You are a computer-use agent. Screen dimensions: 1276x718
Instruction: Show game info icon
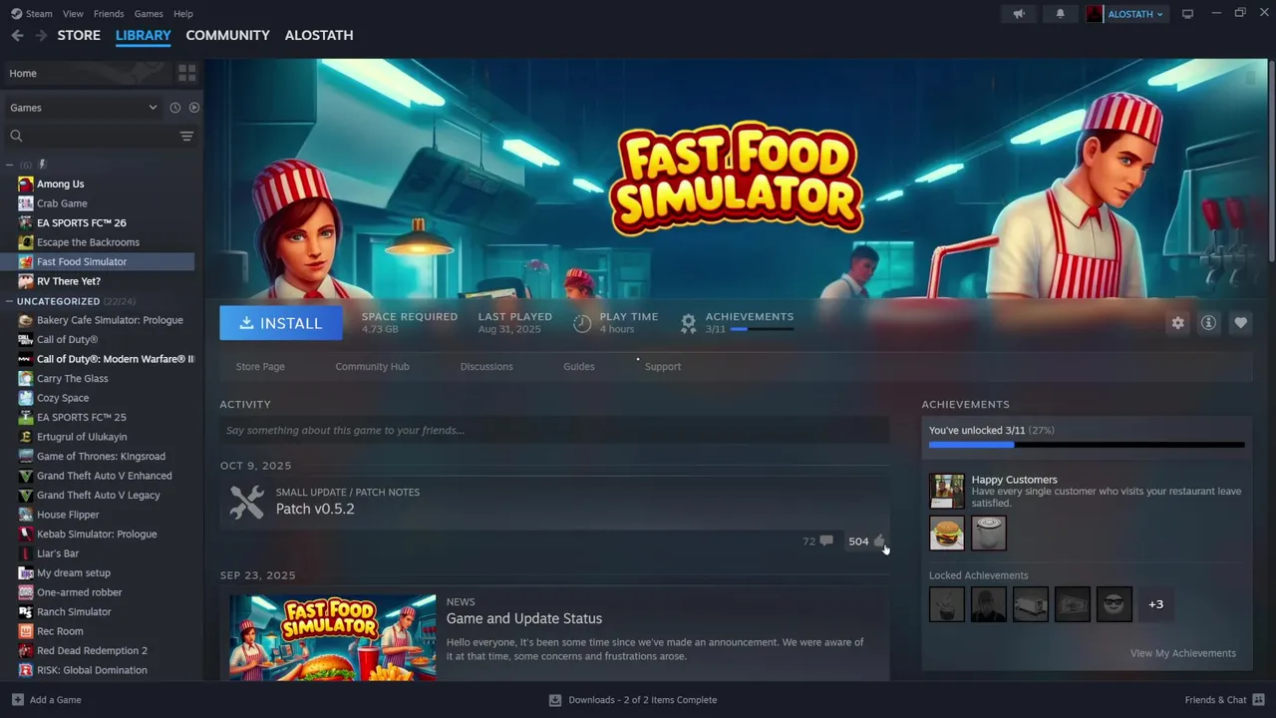1208,323
